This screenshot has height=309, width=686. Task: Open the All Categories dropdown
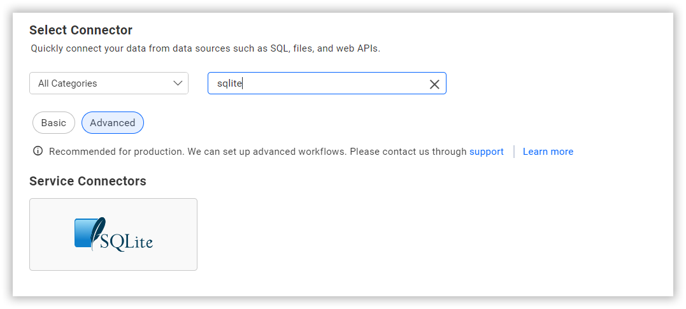[x=109, y=83]
